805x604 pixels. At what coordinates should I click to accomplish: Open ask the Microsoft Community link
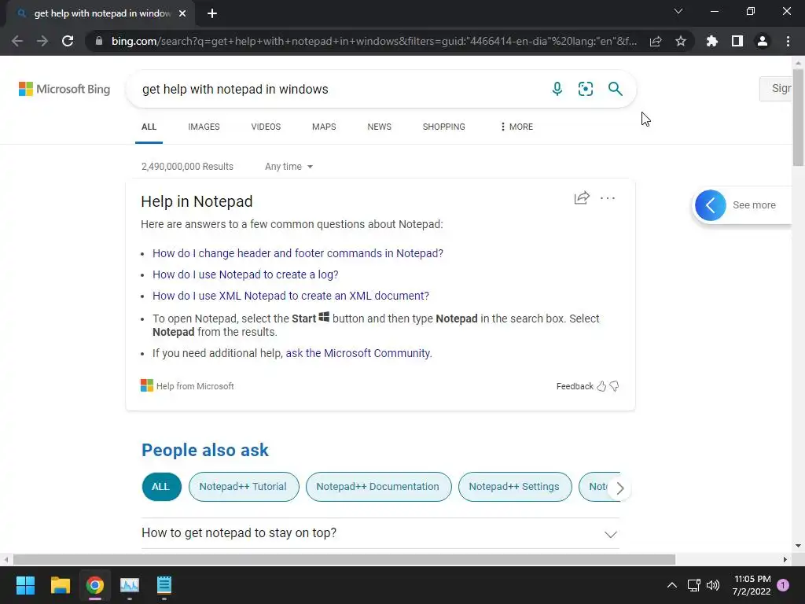pos(358,353)
